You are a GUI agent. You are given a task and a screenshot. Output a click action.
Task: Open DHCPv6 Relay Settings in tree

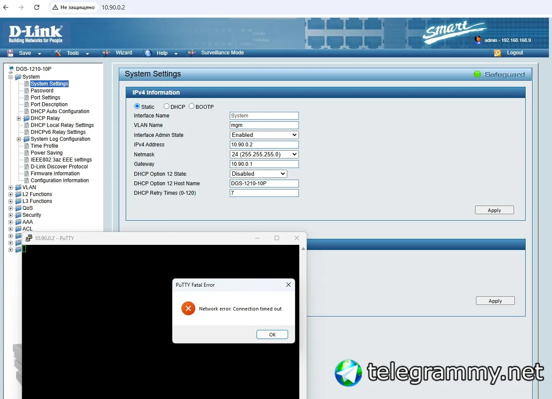(58, 132)
